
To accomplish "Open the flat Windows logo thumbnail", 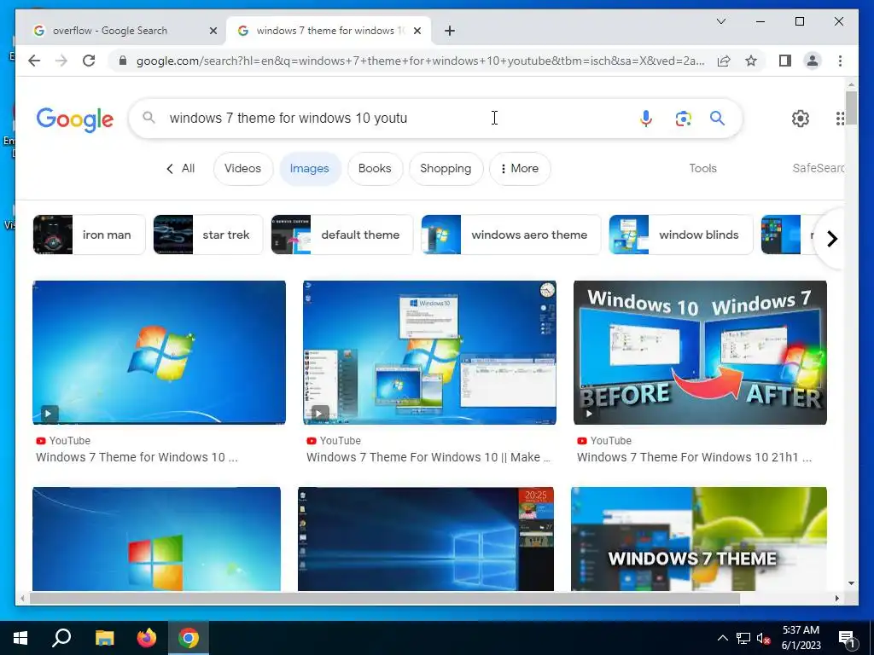I will pos(157,539).
